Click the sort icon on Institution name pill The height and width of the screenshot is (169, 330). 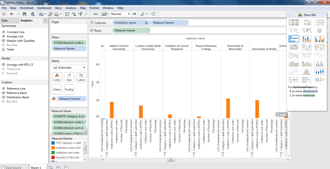[x=147, y=23]
